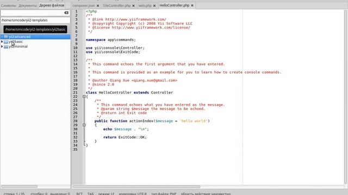Select the yii2advanced folder
Screen dimensions: 348x195
(20, 37)
